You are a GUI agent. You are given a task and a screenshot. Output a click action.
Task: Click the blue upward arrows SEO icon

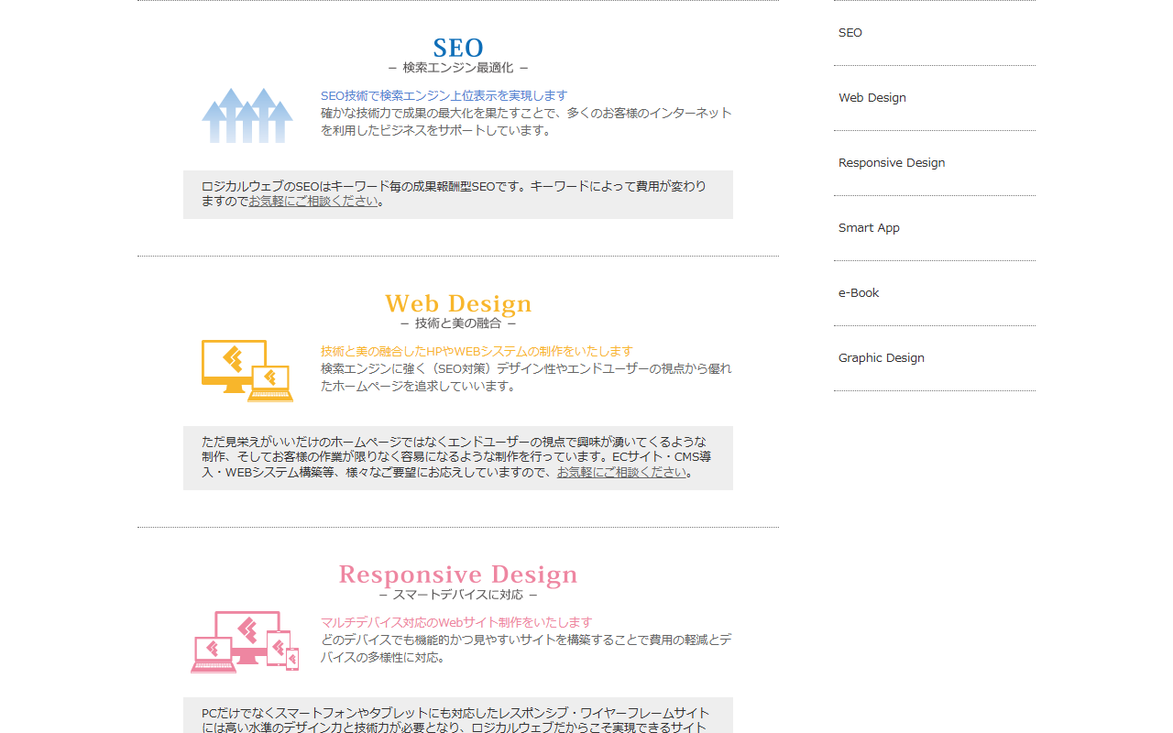[x=247, y=115]
